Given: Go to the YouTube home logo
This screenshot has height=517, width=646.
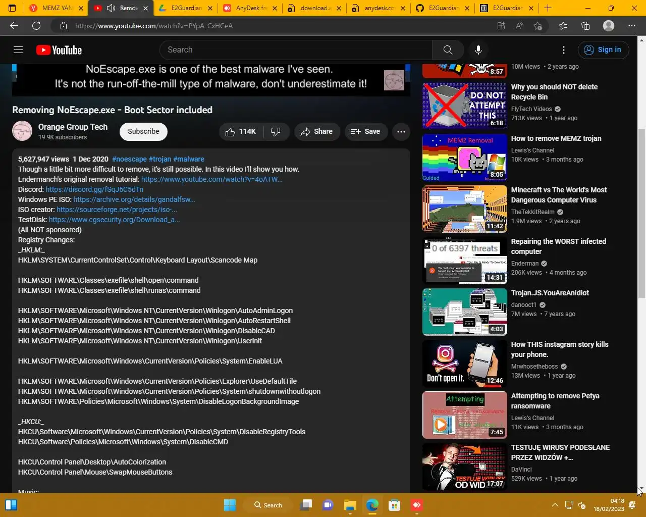Looking at the screenshot, I should [x=59, y=50].
